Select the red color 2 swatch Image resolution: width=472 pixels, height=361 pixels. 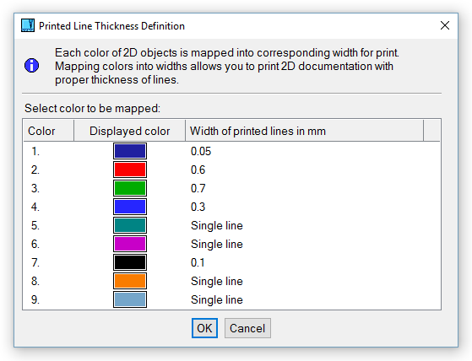click(130, 170)
